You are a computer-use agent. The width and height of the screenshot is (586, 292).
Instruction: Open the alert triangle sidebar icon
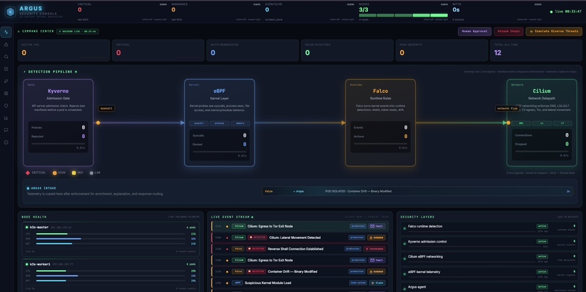click(x=6, y=44)
